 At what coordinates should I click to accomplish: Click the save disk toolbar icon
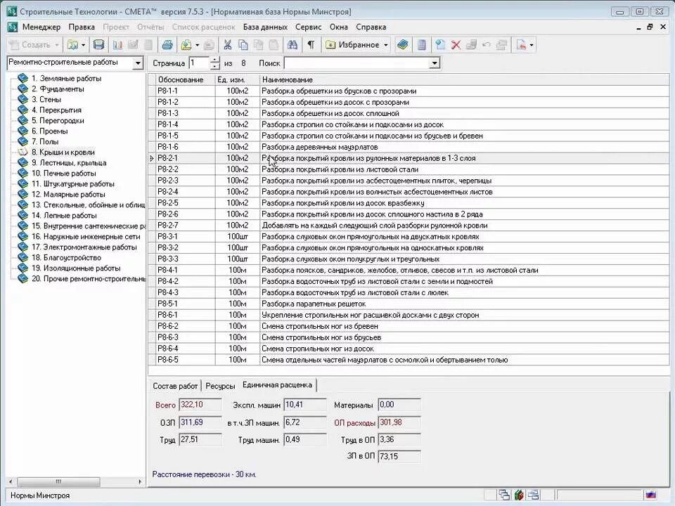point(99,45)
